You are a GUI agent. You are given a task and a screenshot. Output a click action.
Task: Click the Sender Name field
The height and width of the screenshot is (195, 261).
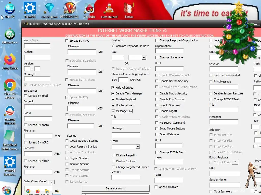pos(225,185)
